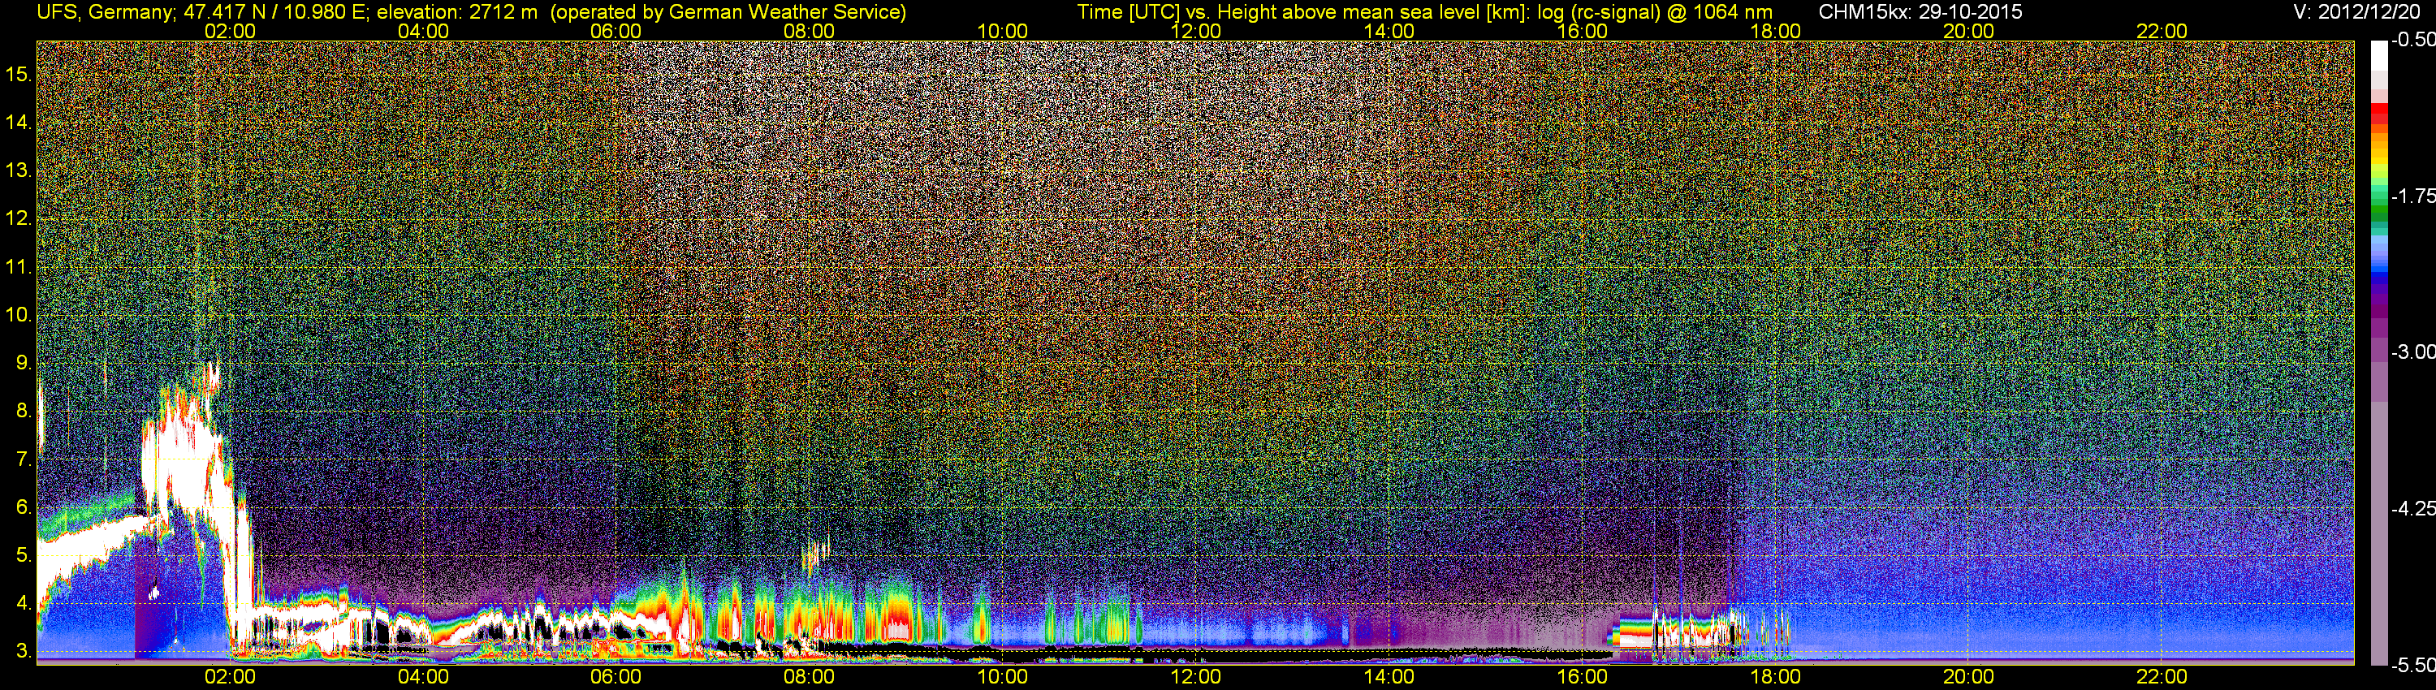Click the 22:00 label on the bottom time axis

(2162, 677)
